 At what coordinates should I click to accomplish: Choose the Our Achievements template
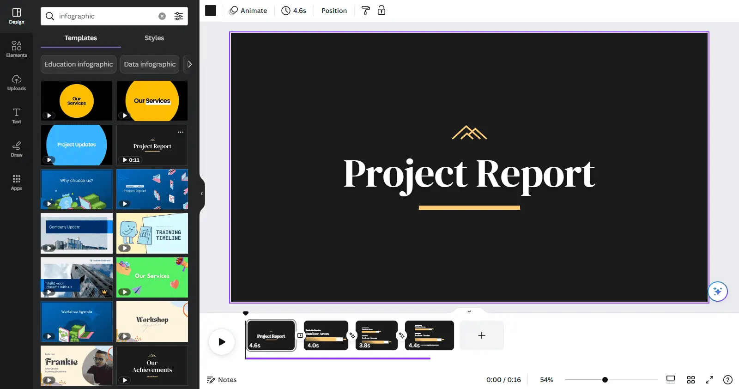pyautogui.click(x=152, y=365)
